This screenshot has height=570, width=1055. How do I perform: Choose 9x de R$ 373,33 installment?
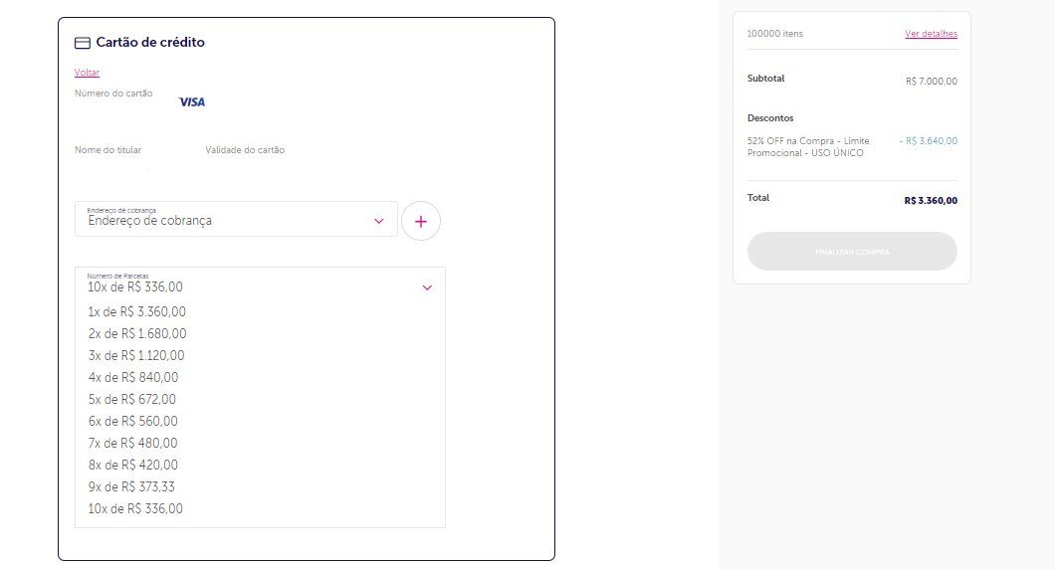(260, 486)
